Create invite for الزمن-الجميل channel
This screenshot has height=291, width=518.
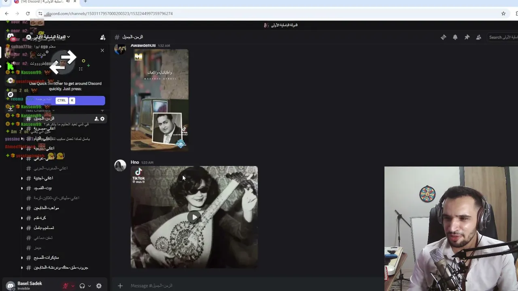(96, 119)
